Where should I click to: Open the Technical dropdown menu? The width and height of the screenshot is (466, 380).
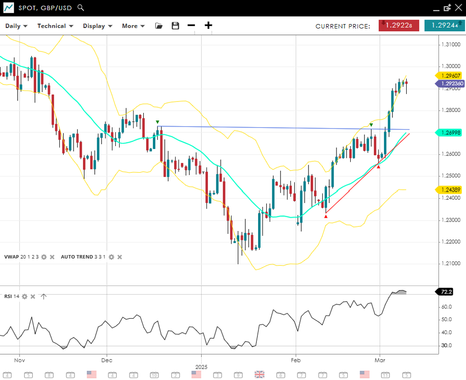[x=55, y=26]
